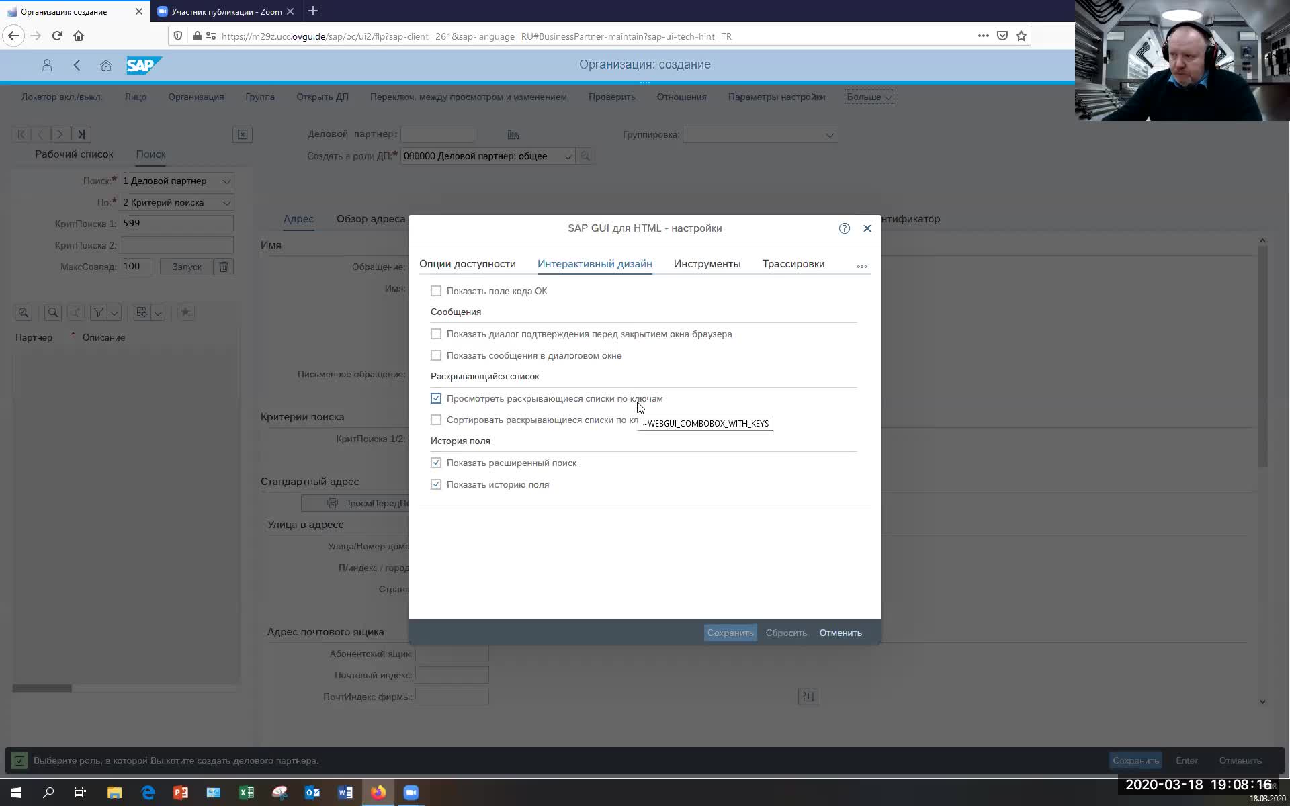Click icon next to Деловой партнер field

pos(513,135)
